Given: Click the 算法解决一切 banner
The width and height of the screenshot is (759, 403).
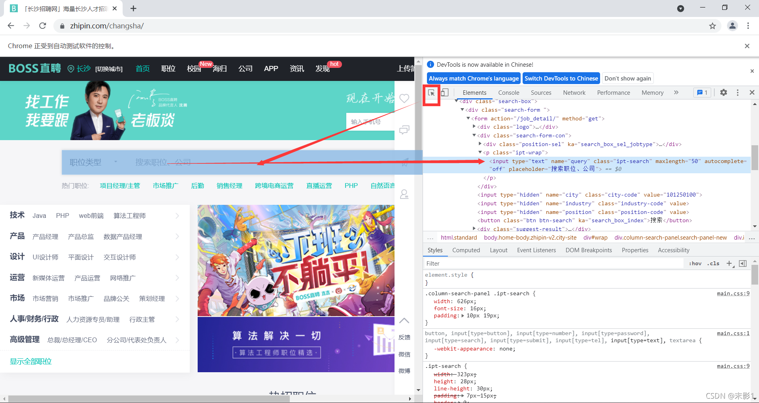Looking at the screenshot, I should (296, 345).
